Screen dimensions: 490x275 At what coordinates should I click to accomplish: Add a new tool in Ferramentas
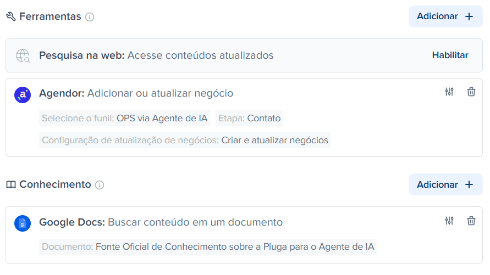point(445,16)
